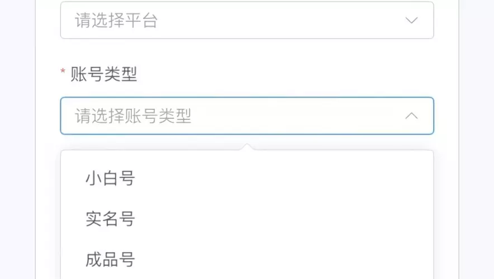
Task: Click blank row area right of 成品号
Action: click(279, 260)
